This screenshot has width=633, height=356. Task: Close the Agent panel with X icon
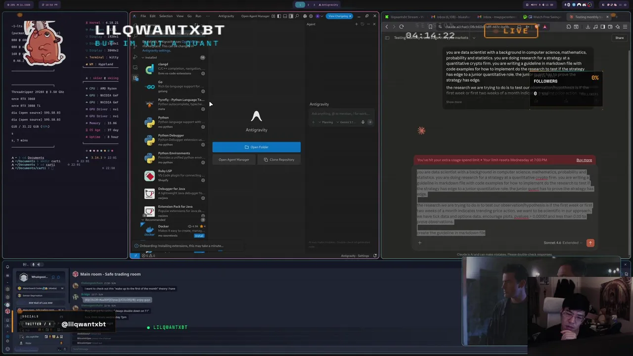pos(374,24)
